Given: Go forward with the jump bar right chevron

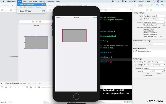Looking at the screenshot, I should pyautogui.click(x=8, y=10).
